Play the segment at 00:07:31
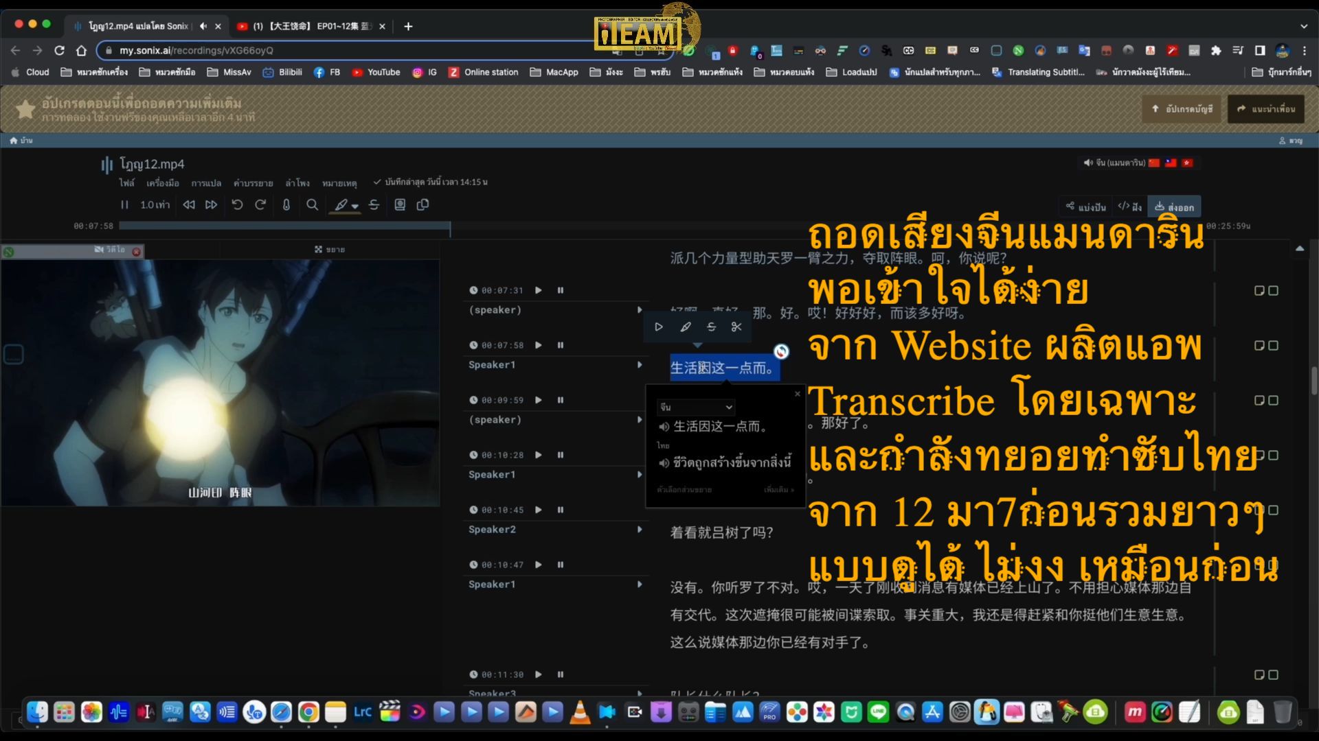 (x=539, y=290)
